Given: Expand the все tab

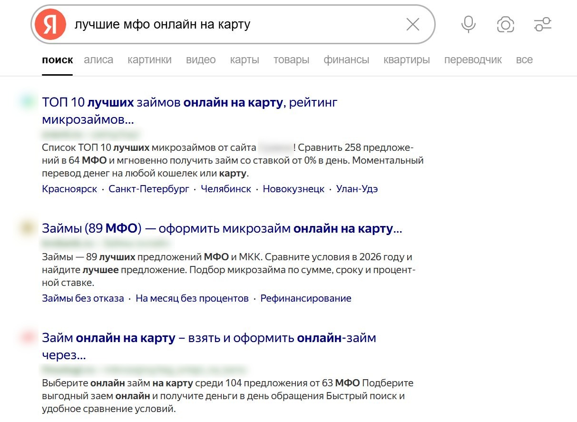Looking at the screenshot, I should click(524, 60).
